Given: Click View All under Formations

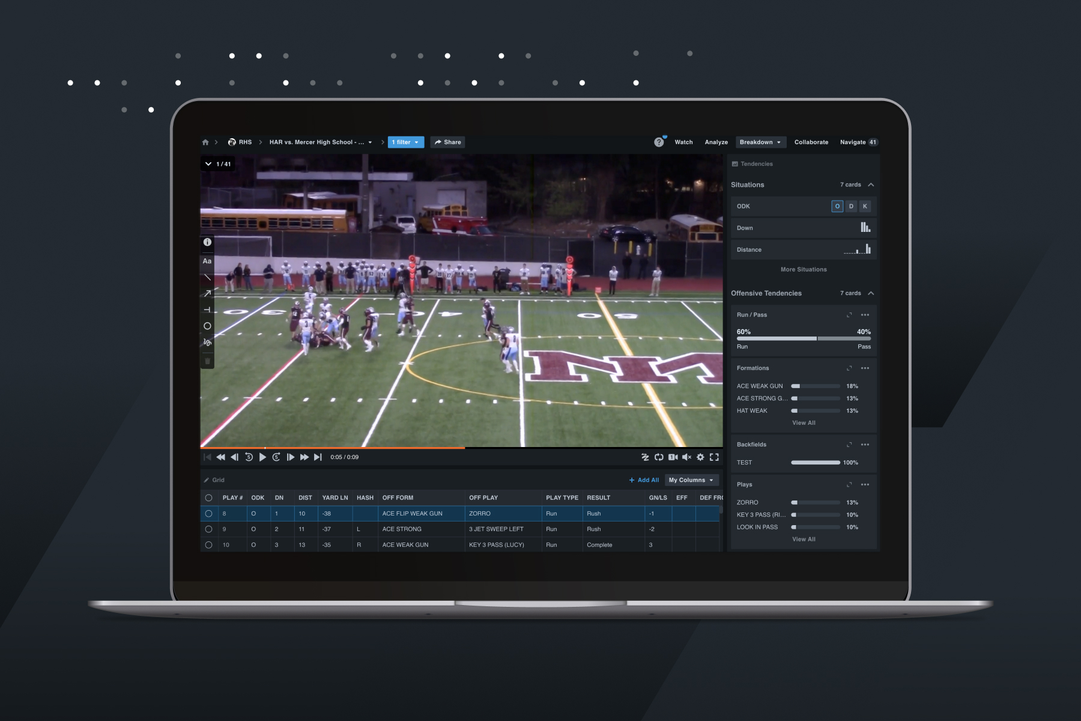Looking at the screenshot, I should tap(803, 422).
